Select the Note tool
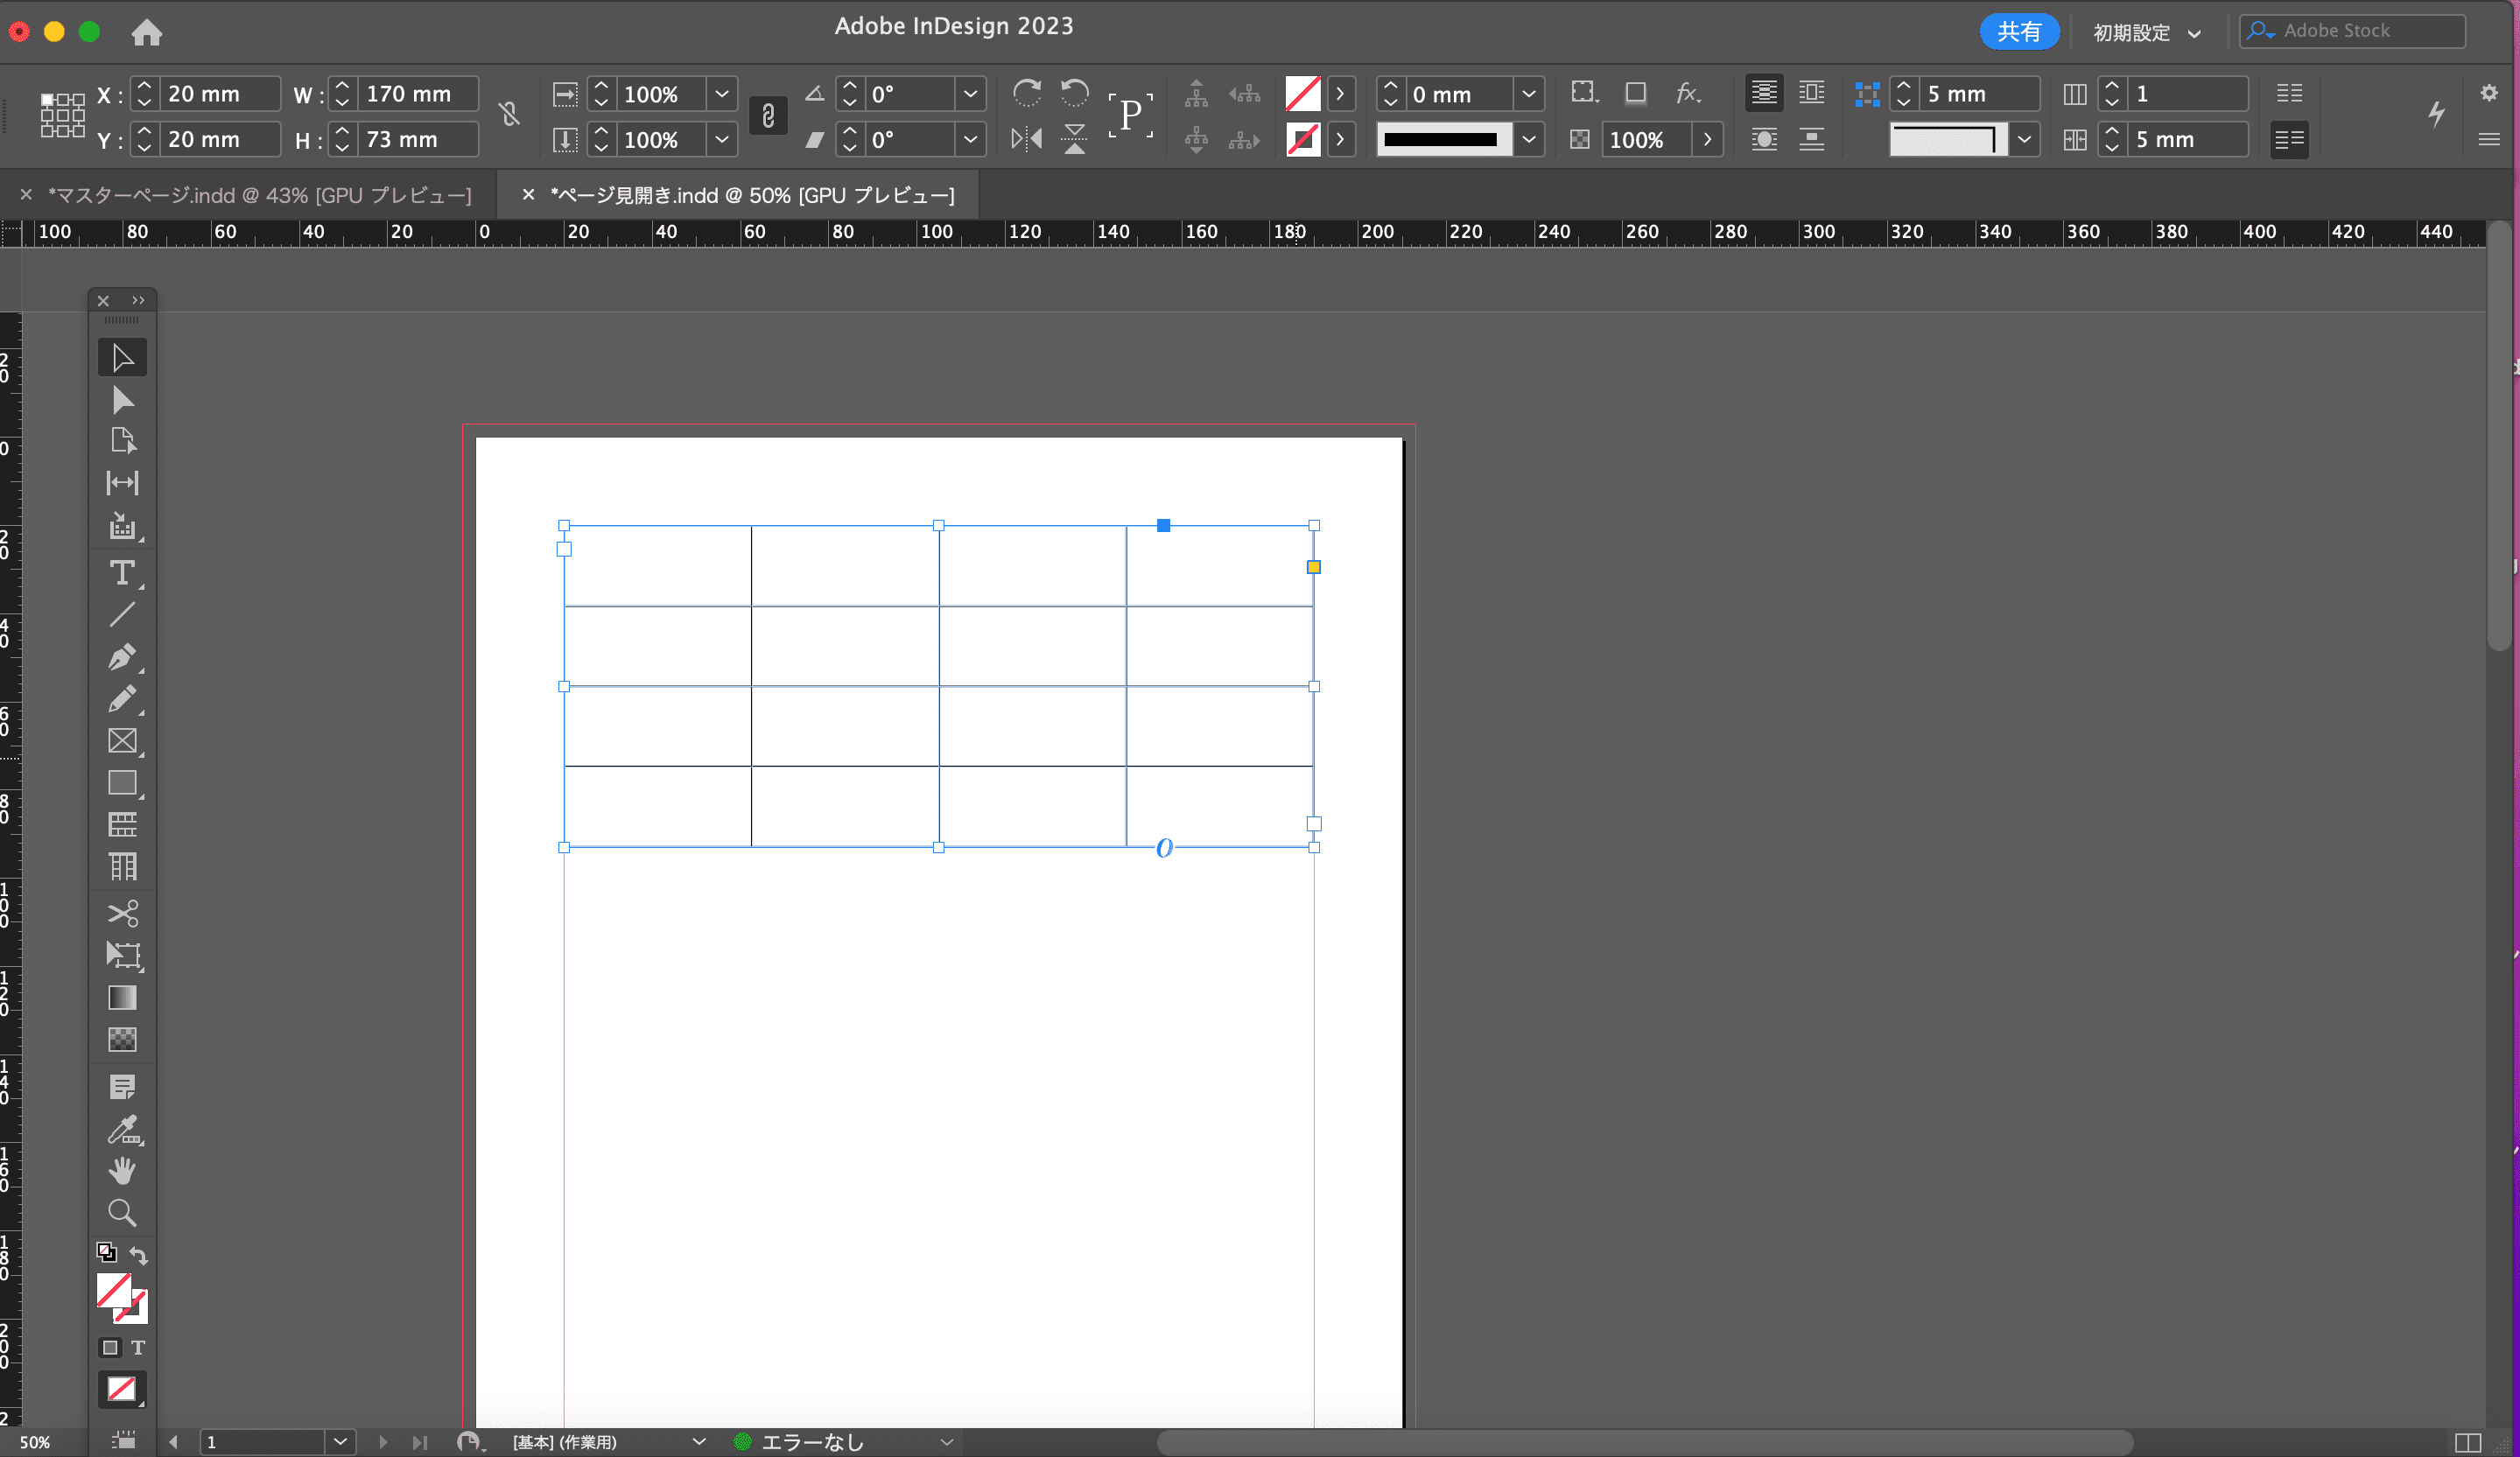Image resolution: width=2520 pixels, height=1457 pixels. click(122, 1087)
